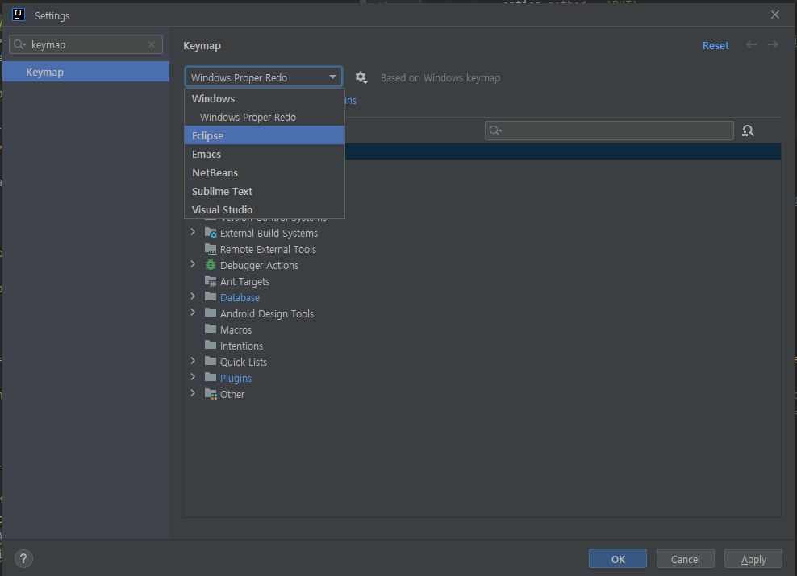
Task: Click the Ant Targets folder icon
Action: pyautogui.click(x=211, y=281)
